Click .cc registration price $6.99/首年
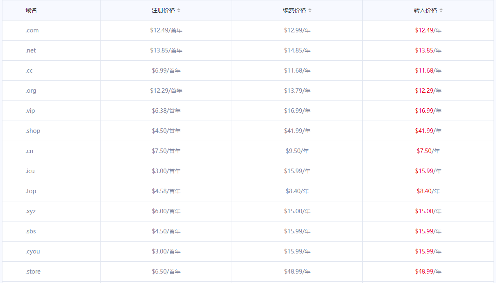Viewport: 496px width, 283px height. [166, 71]
